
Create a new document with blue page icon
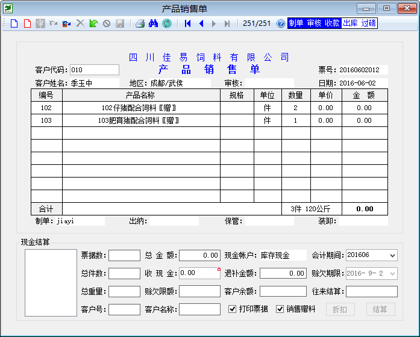click(x=14, y=23)
